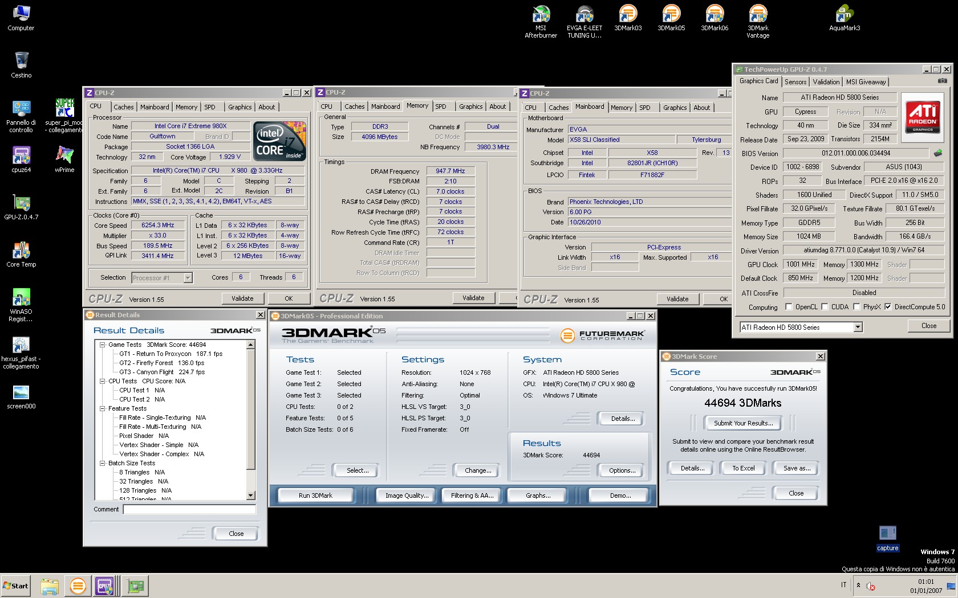Open the Cestino recycle bin icon
Screen dimensions: 958x598
click(x=21, y=64)
